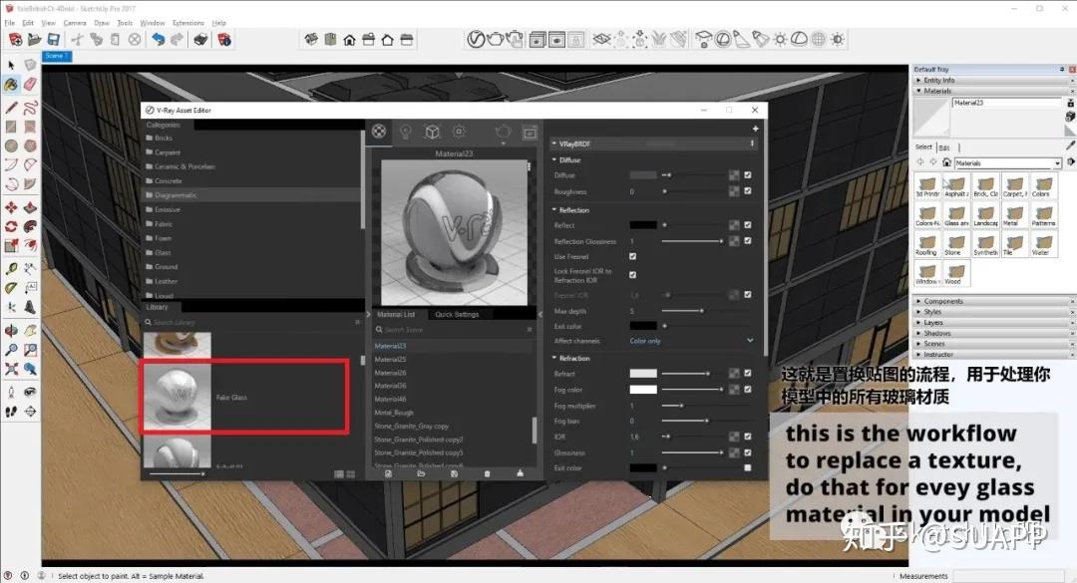The width and height of the screenshot is (1077, 583).
Task: Pick the pink Eraser tool
Action: tap(30, 85)
